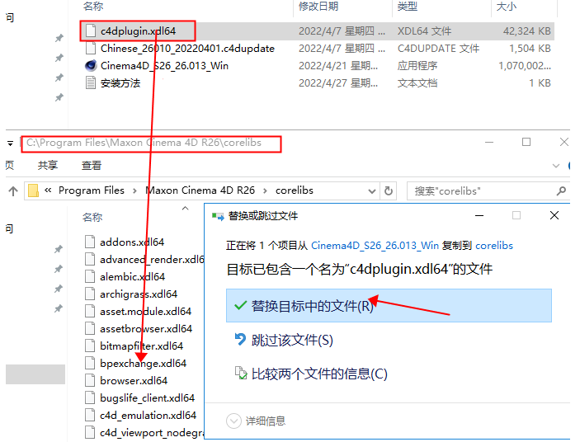The image size is (580, 442).
Task: Click the folder icon in the address bar
Action: tap(33, 190)
